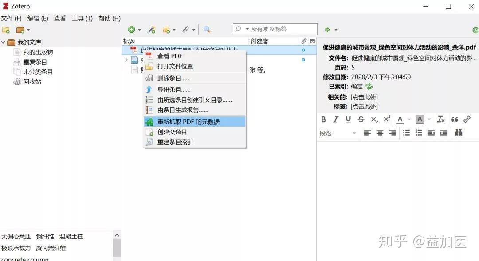Screen dimensions: 479x261
Task: Open the New Library box icon
Action: (x=20, y=30)
